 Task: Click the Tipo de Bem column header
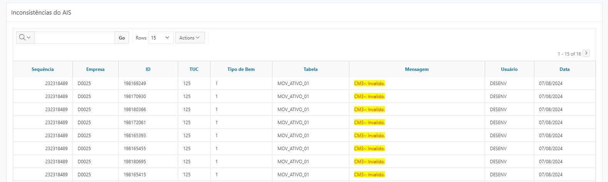click(241, 69)
